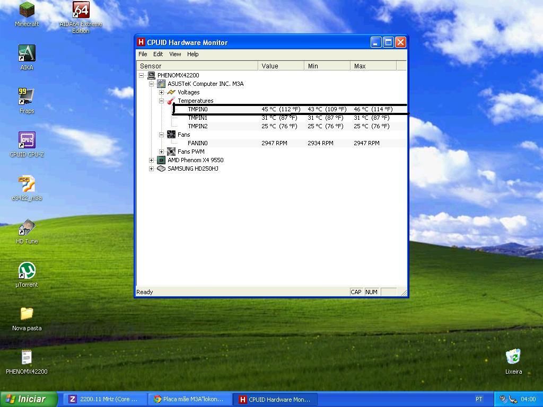This screenshot has height=407, width=543.
Task: Click the TMPIN0 max 46 °C (114 °F)
Action: point(373,109)
